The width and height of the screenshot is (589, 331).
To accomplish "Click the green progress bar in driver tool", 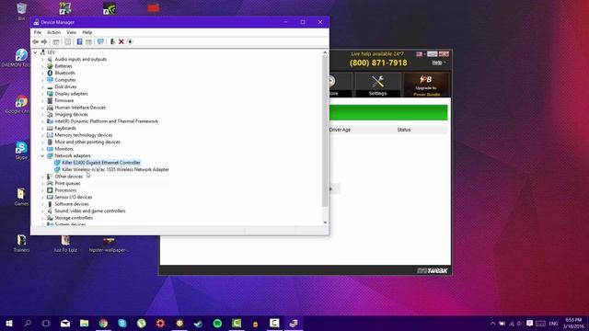I will click(388, 112).
